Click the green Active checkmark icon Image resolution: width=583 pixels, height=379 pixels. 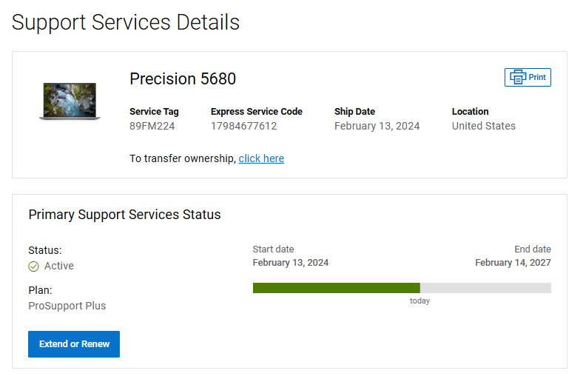coord(33,266)
